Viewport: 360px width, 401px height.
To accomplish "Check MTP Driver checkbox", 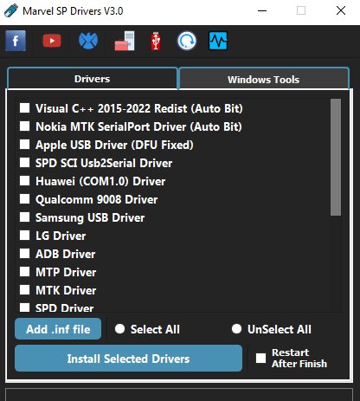I will point(24,272).
